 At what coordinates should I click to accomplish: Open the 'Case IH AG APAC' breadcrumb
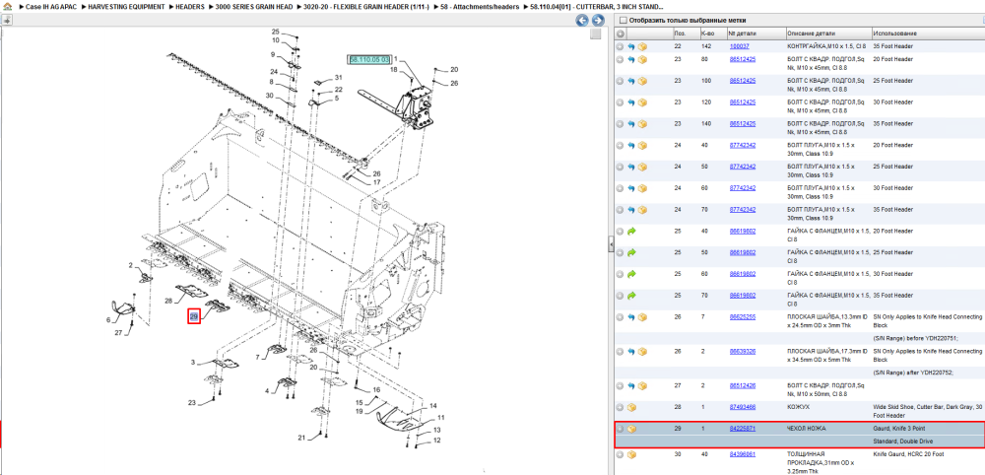point(51,7)
